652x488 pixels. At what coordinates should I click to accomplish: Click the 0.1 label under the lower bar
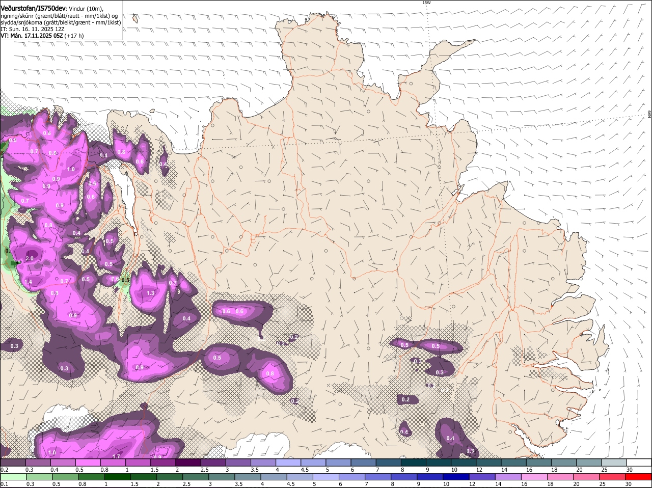4,483
